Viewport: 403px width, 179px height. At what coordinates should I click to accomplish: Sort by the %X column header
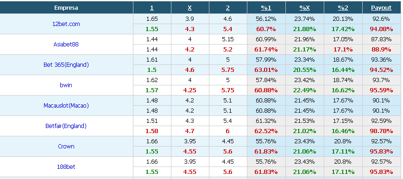[x=304, y=8]
